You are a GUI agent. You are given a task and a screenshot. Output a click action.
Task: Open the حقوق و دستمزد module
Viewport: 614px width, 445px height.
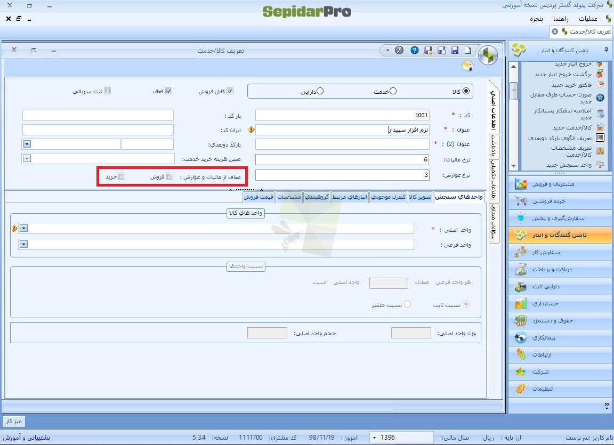[x=560, y=320]
